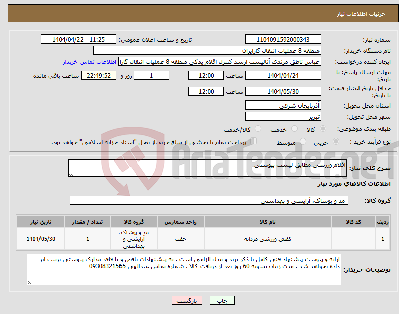Click the تاریخ نیاز column header
399x314 pixels.
coord(41,222)
